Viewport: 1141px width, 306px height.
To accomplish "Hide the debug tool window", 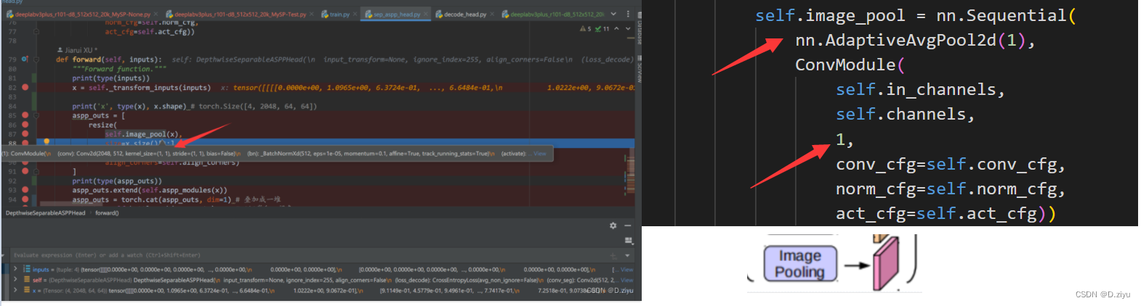I will pyautogui.click(x=628, y=226).
